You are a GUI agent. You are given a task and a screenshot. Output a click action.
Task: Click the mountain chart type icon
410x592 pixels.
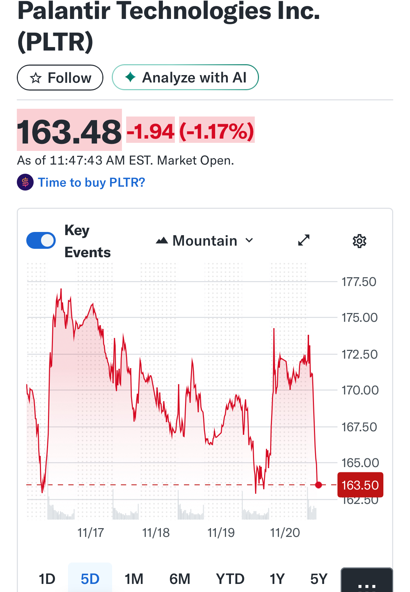[x=162, y=241]
